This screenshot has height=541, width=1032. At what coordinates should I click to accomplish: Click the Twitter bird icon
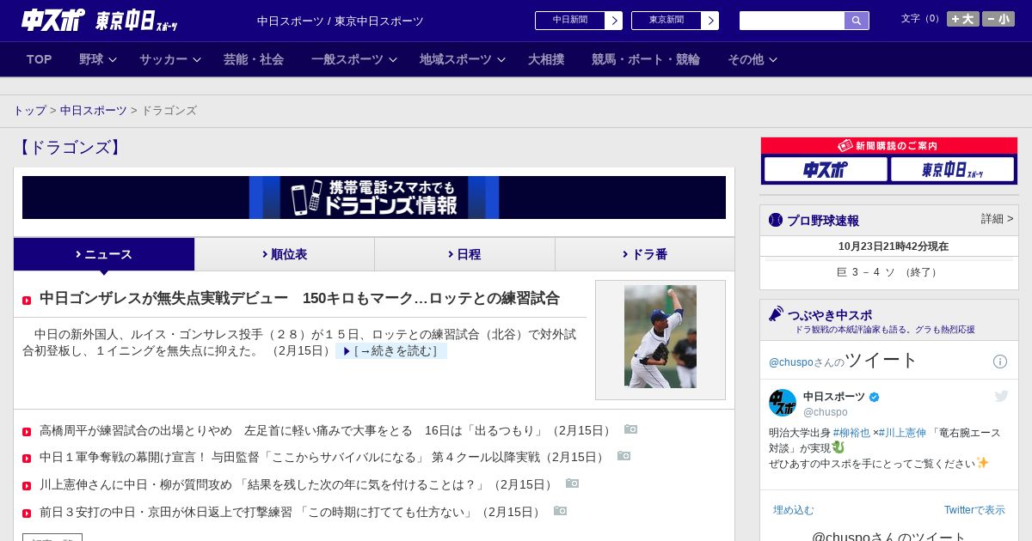(1001, 396)
